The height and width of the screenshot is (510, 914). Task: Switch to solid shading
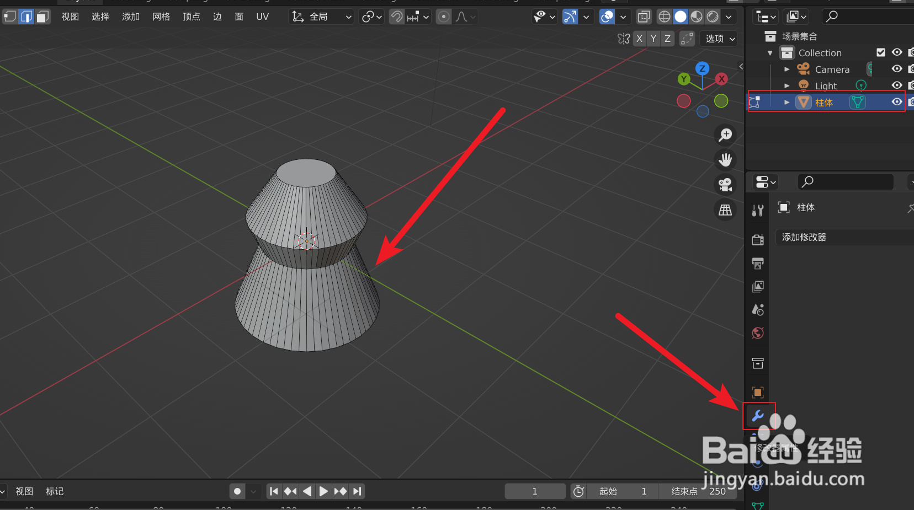[x=681, y=17]
